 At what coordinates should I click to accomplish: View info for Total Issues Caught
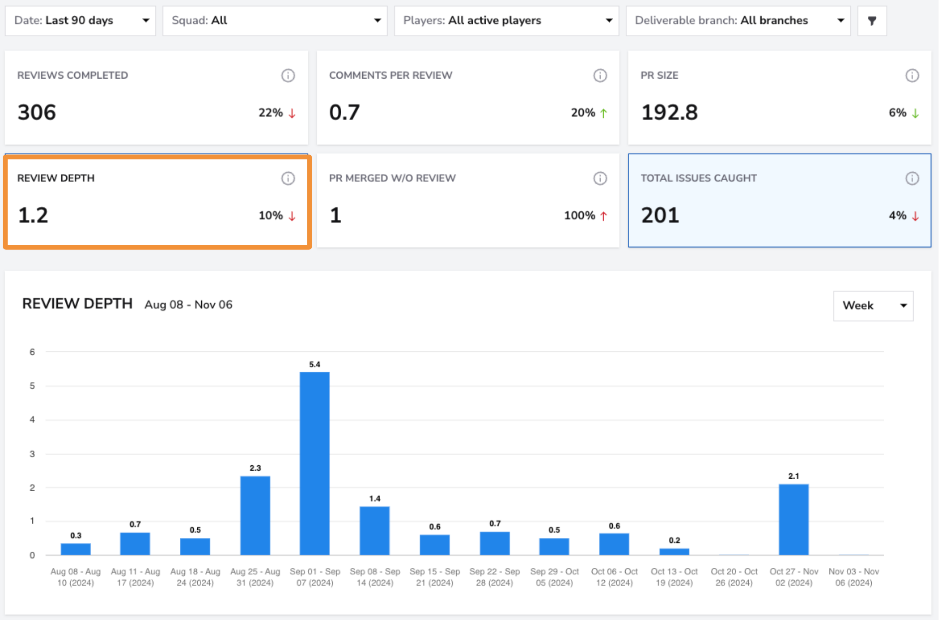[x=912, y=178]
